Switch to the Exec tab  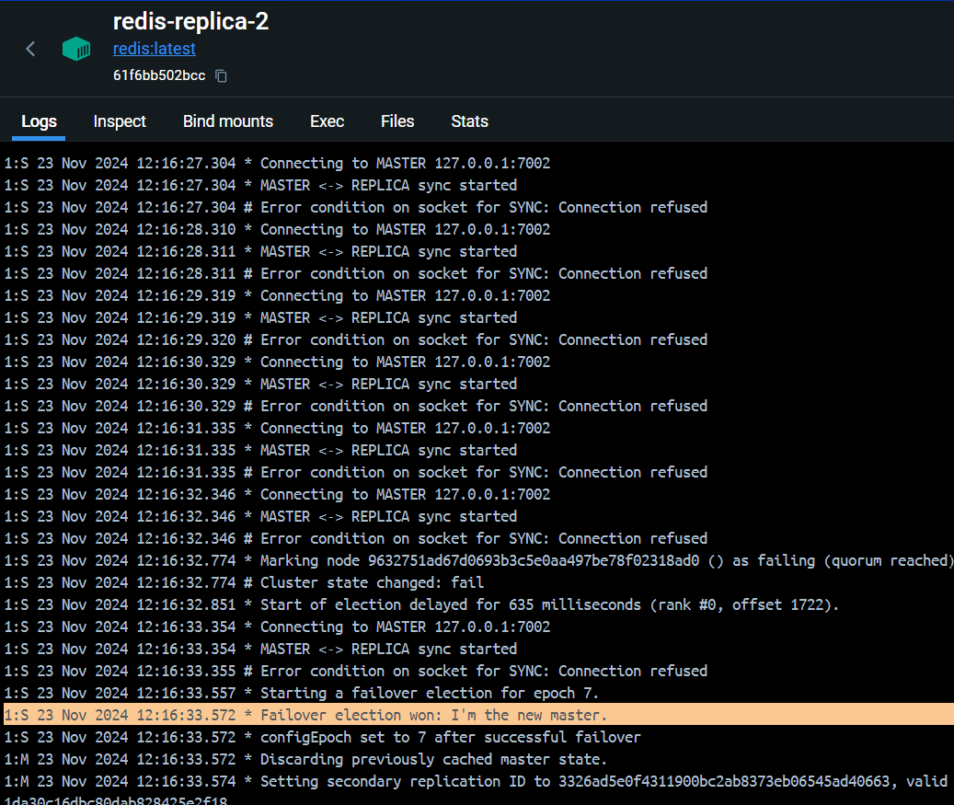click(x=327, y=121)
